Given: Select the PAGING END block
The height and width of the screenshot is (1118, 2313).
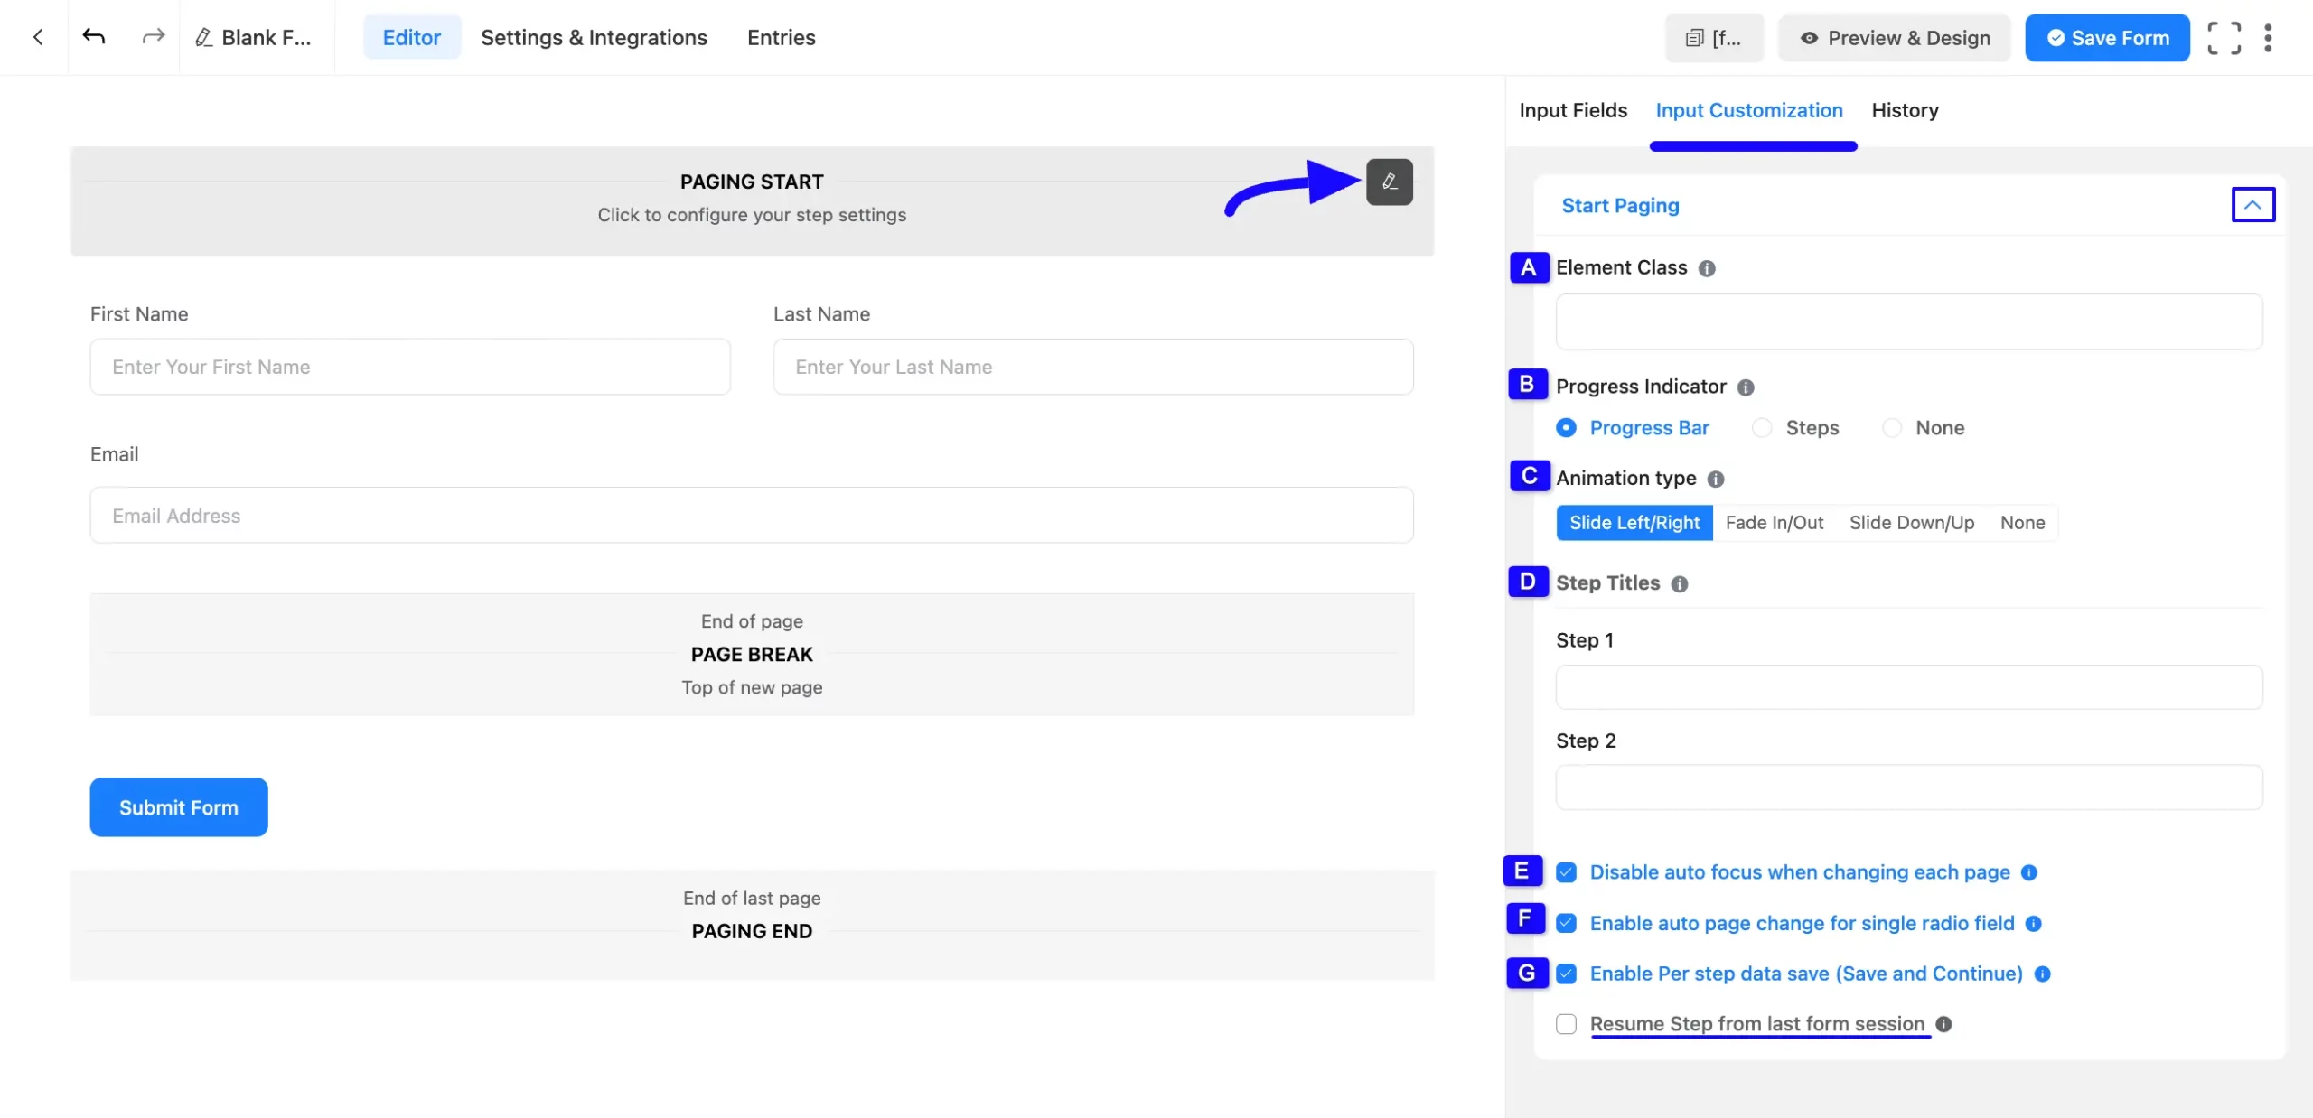Looking at the screenshot, I should (752, 926).
